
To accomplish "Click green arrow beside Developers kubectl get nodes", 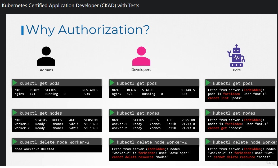I will pos(112,113).
